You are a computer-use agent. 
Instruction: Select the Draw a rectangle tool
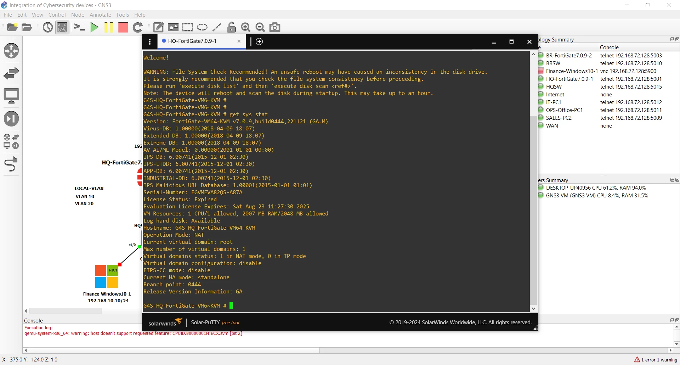click(188, 27)
